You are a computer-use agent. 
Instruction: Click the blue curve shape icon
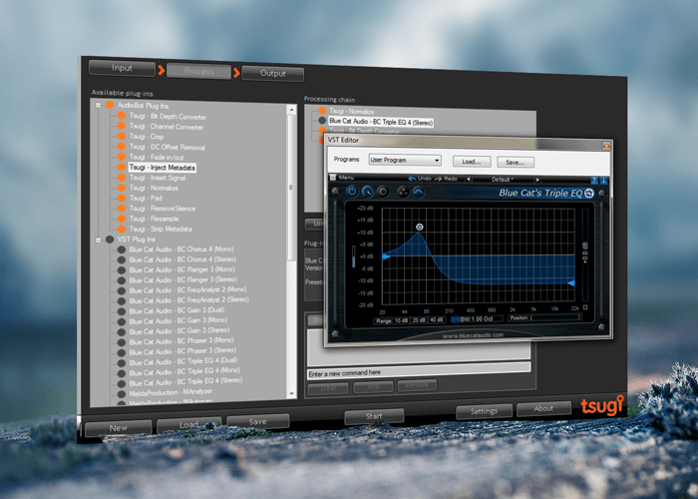[418, 193]
